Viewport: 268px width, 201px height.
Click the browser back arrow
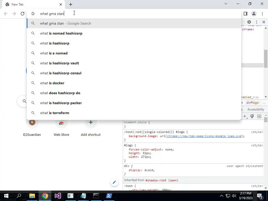click(6, 14)
